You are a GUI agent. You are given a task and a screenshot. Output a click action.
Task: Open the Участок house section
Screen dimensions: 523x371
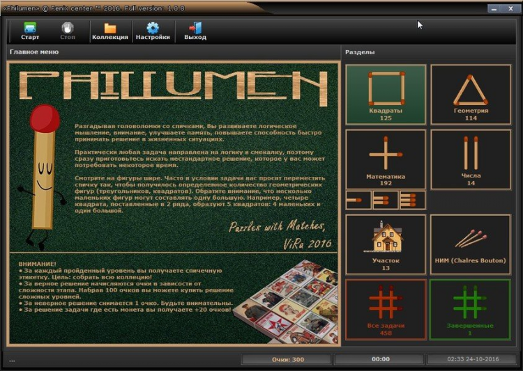click(386, 244)
